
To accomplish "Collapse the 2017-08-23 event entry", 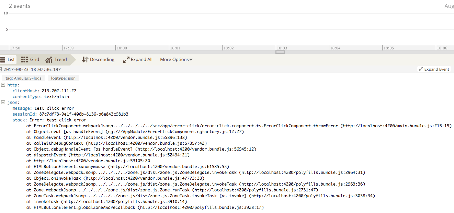I will [x=1, y=69].
